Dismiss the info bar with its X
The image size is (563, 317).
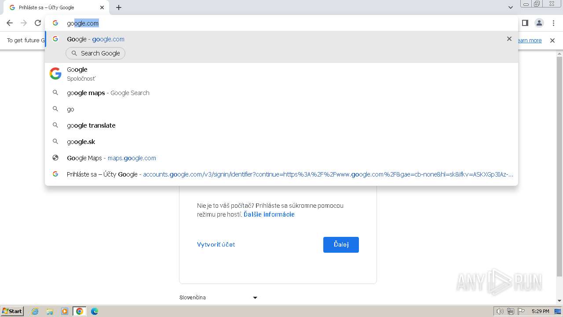pos(552,41)
